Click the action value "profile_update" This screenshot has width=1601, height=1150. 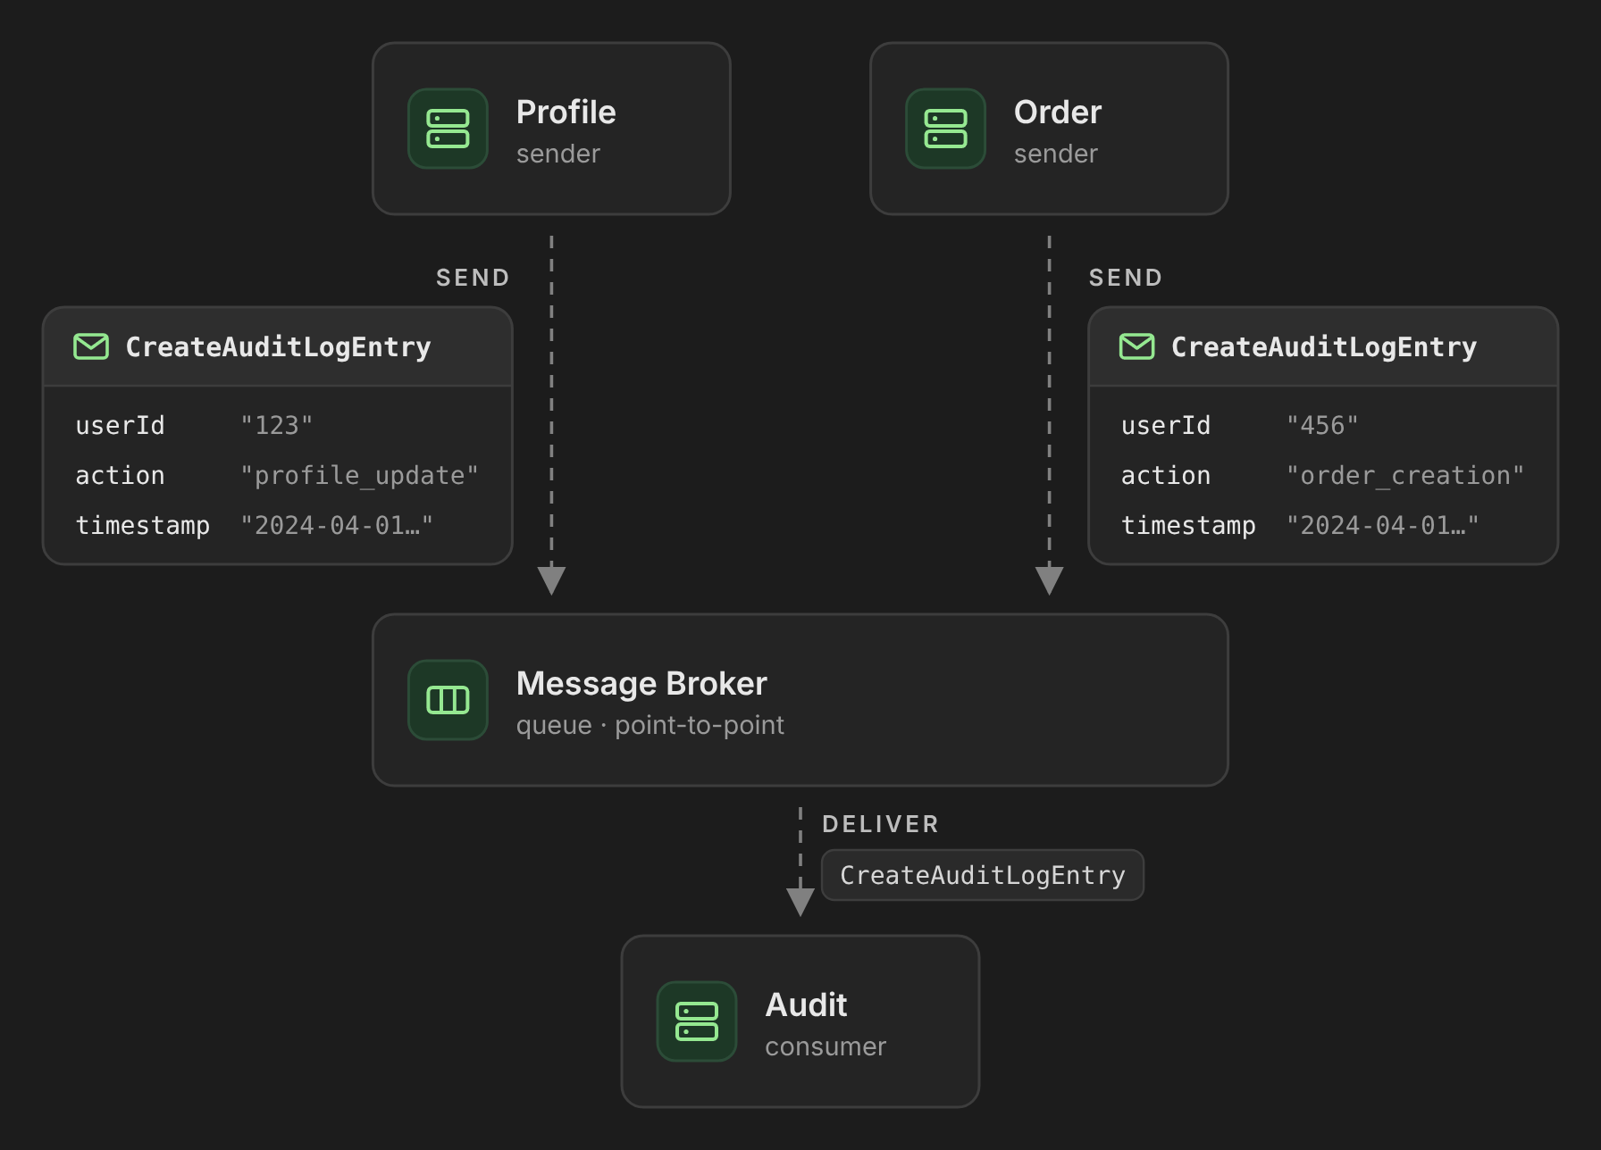pyautogui.click(x=360, y=476)
